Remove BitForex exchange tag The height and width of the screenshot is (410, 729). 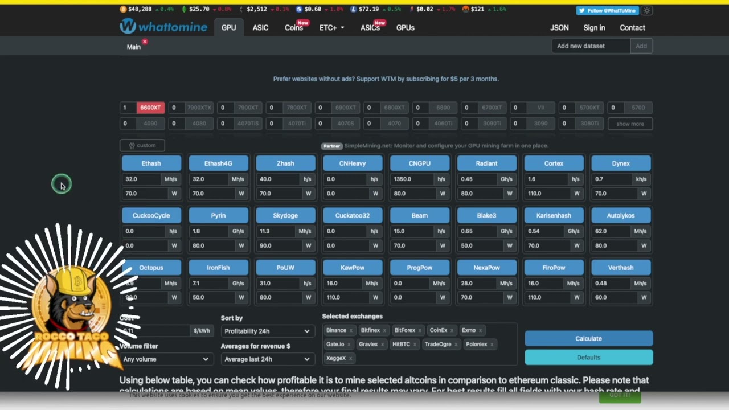click(x=420, y=330)
